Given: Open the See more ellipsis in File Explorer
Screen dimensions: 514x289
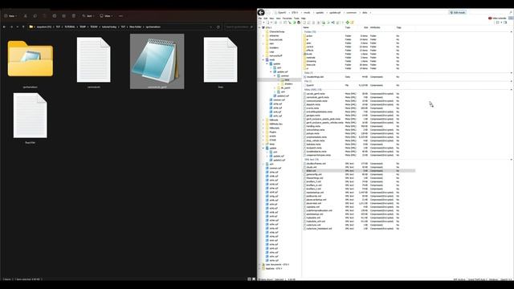Looking at the screenshot, I should tap(120, 16).
